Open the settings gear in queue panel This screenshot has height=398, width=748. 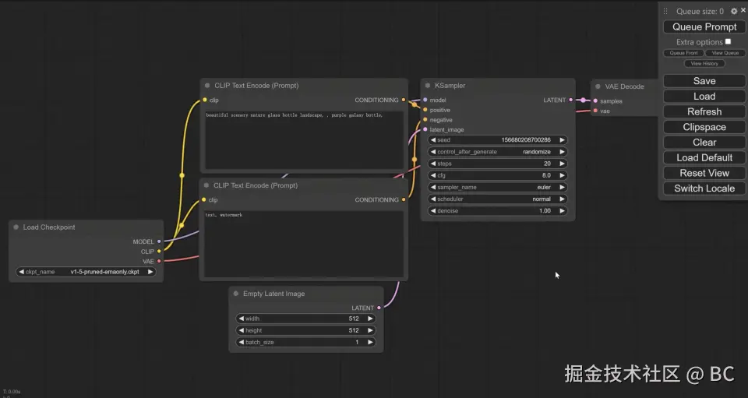click(x=734, y=11)
